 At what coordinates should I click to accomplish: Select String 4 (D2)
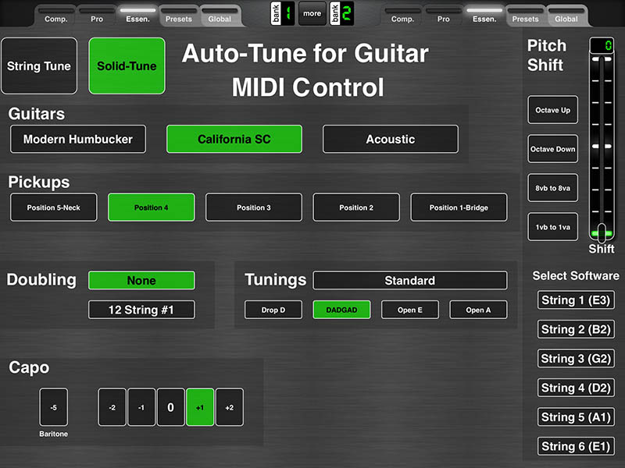tap(576, 388)
